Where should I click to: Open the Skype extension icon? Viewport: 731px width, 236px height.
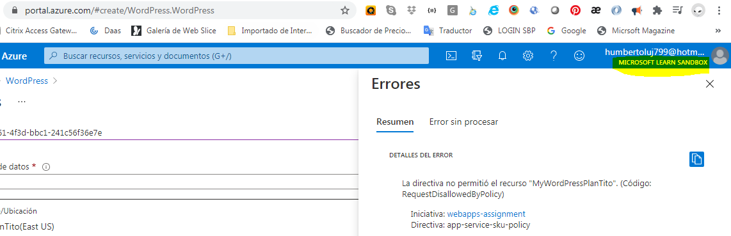391,10
